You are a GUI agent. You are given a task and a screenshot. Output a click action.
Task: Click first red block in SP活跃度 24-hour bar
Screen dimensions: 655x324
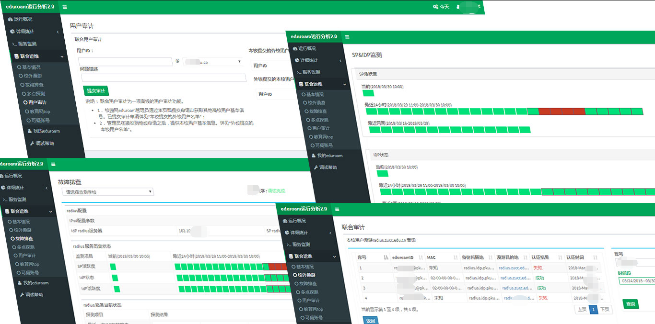tap(545, 112)
